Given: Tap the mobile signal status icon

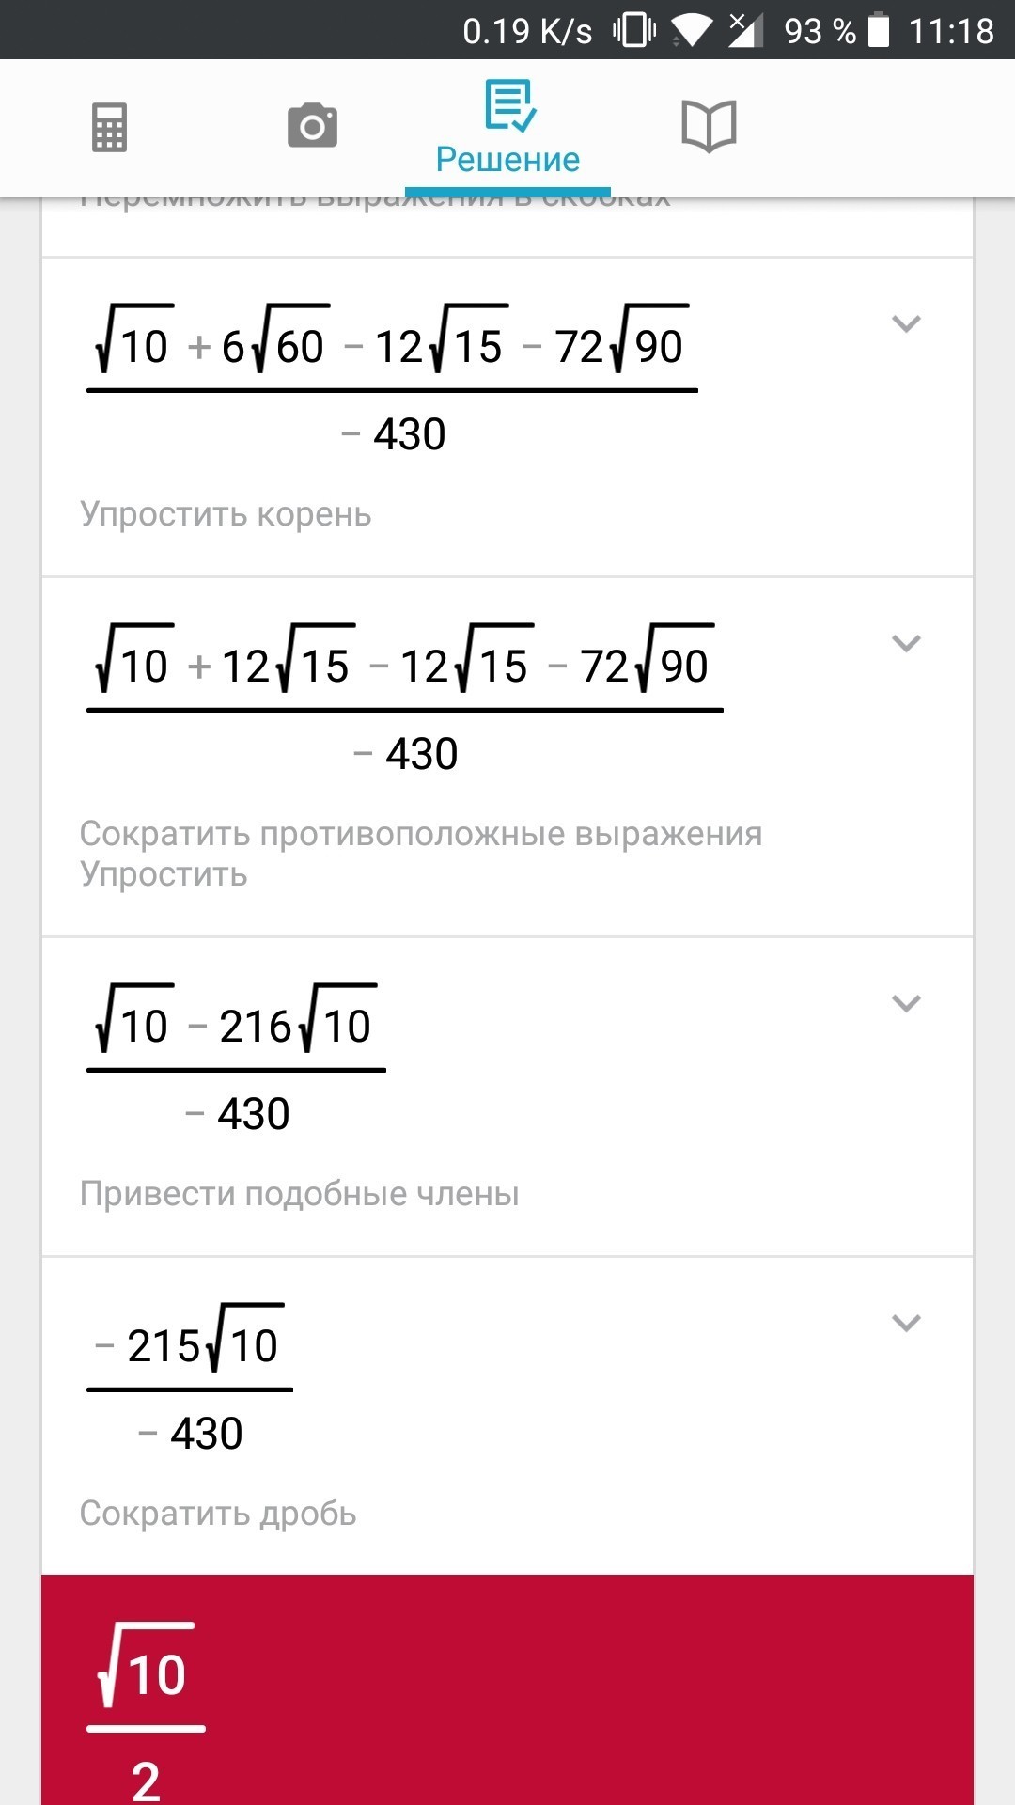Looking at the screenshot, I should point(745,30).
